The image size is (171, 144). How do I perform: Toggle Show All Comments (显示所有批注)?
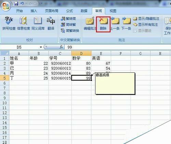click(145, 25)
